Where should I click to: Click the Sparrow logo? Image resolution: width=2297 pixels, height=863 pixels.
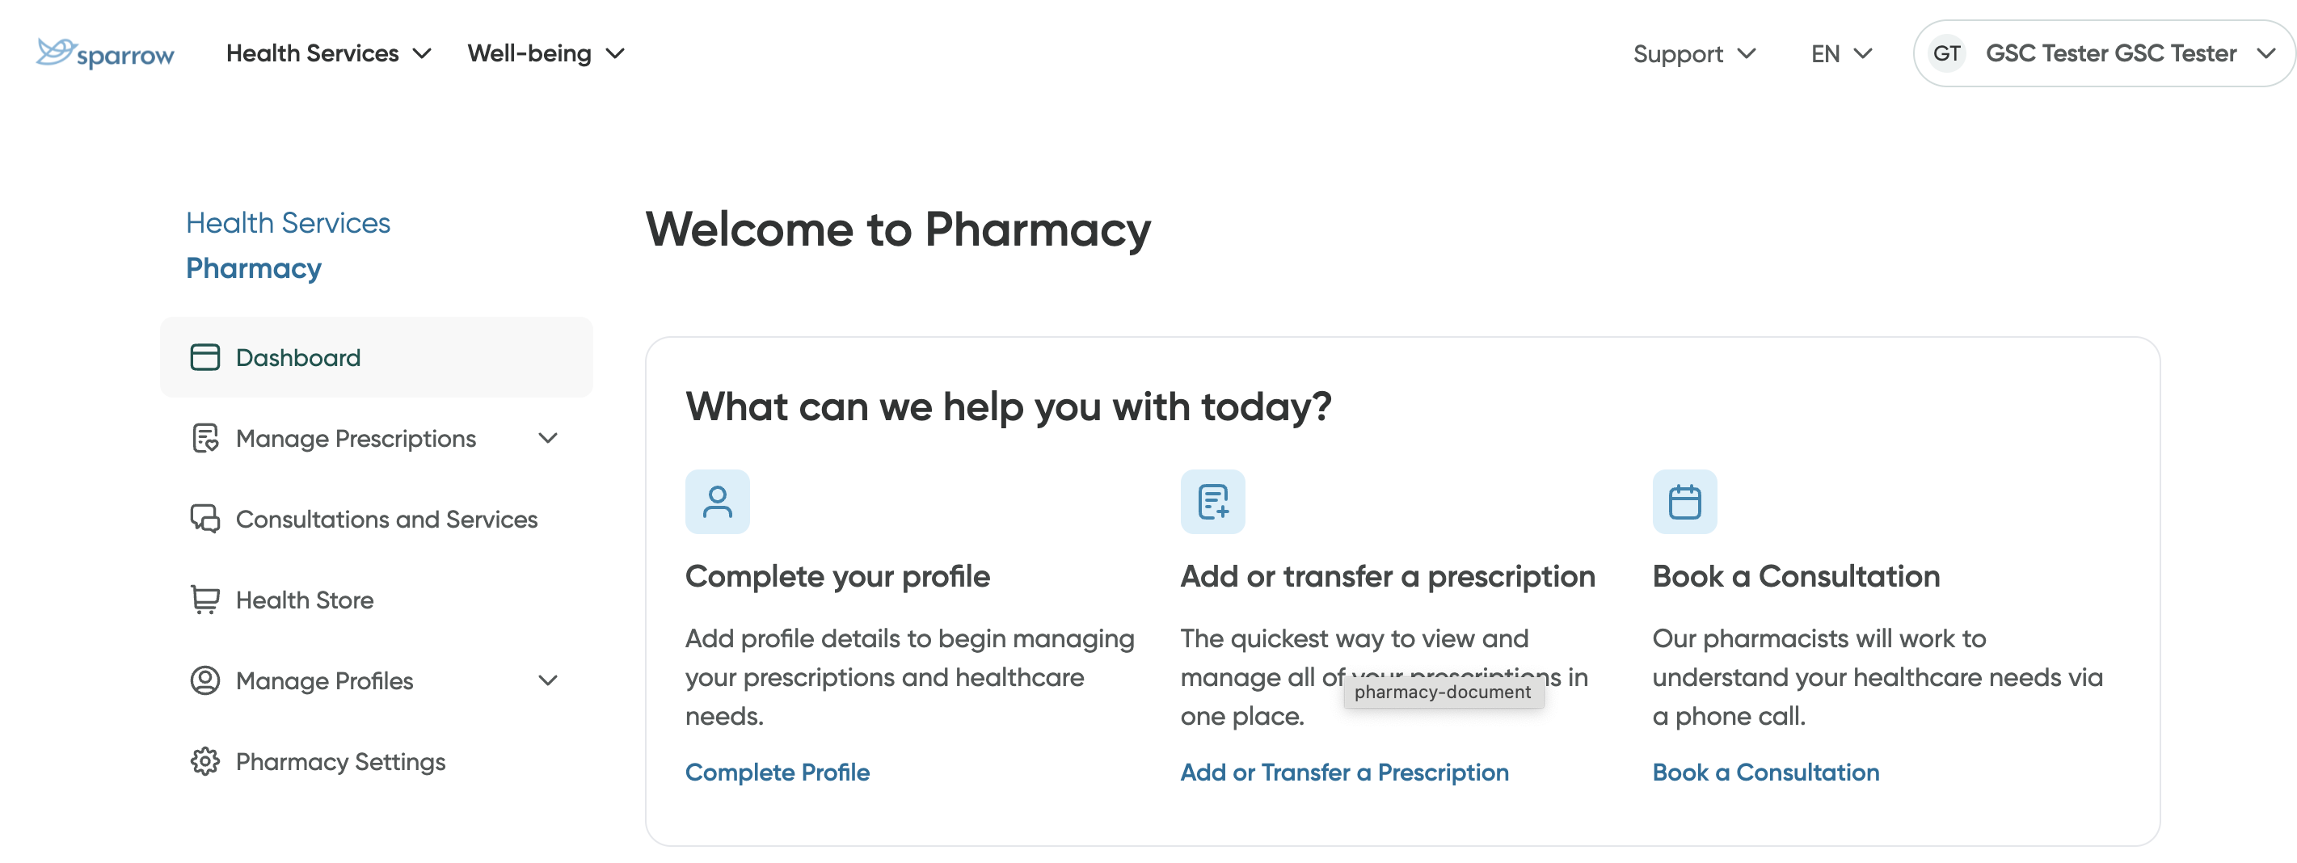click(x=104, y=52)
